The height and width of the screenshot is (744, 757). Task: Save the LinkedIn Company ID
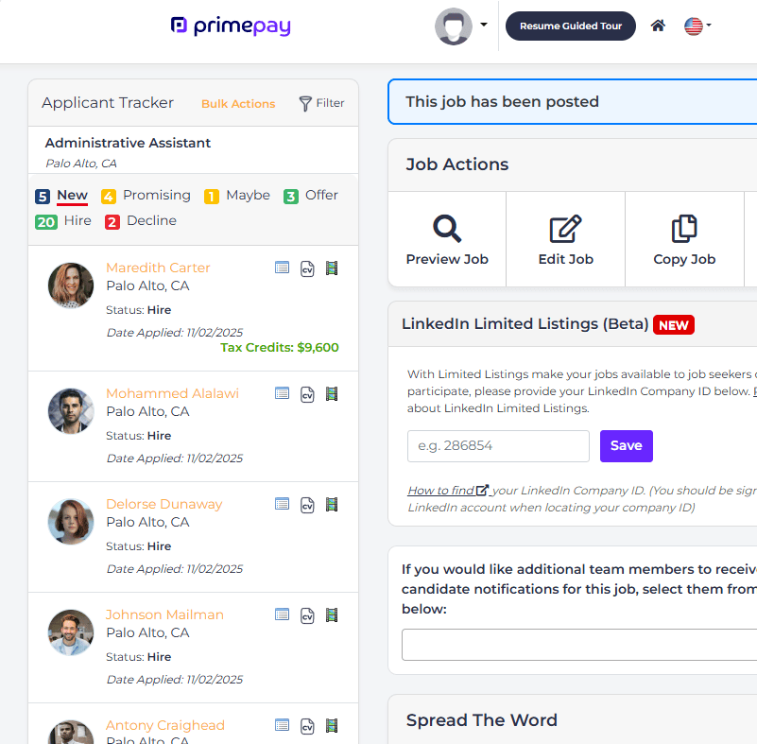[626, 445]
